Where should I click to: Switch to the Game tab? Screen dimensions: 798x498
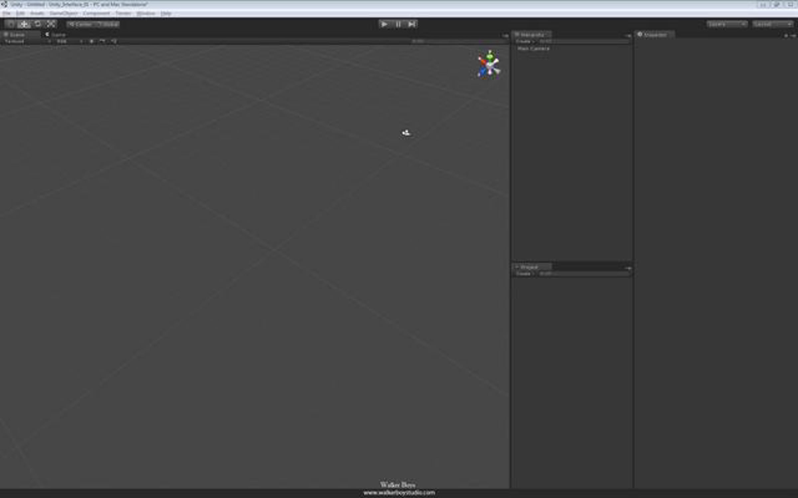click(56, 35)
